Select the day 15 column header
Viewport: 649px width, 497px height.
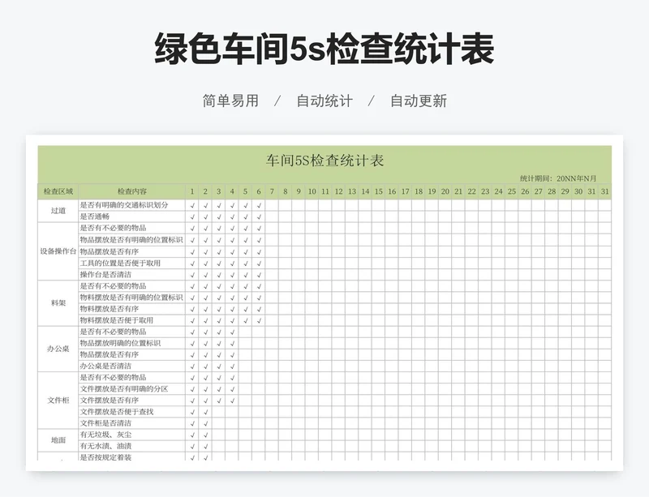(378, 192)
